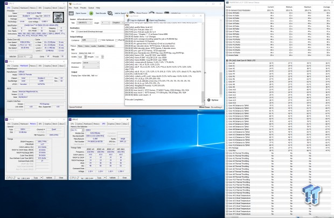Click the destination File path field in HandBrake

click(x=100, y=32)
